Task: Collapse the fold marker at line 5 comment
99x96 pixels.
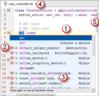Action: click(x=13, y=28)
